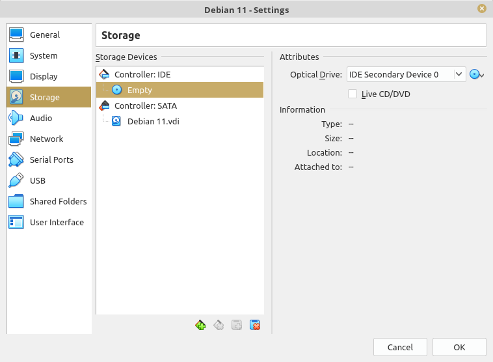Click the USB connector icon
This screenshot has width=493, height=362.
pos(16,180)
